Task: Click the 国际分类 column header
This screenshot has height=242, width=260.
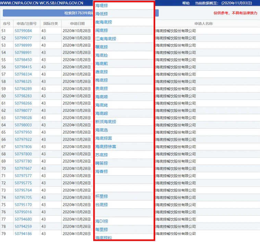Action: pyautogui.click(x=51, y=24)
